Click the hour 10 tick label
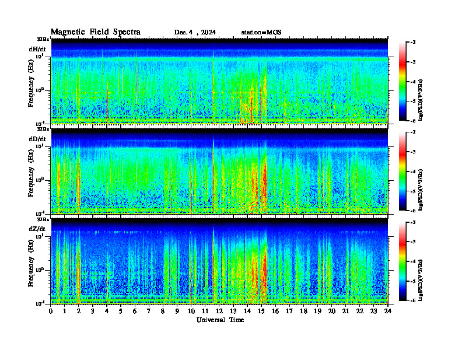 191,311
